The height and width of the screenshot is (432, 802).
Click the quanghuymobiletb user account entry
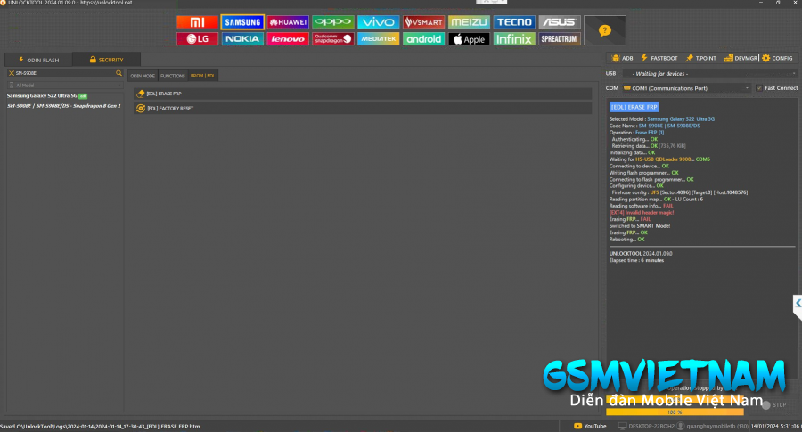click(714, 426)
